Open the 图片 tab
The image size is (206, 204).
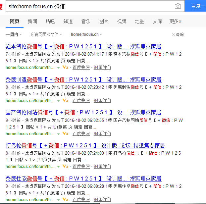pyautogui.click(x=104, y=21)
